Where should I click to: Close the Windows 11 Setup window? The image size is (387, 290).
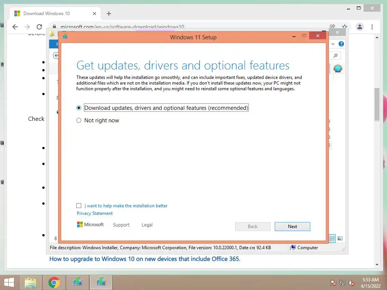(317, 36)
